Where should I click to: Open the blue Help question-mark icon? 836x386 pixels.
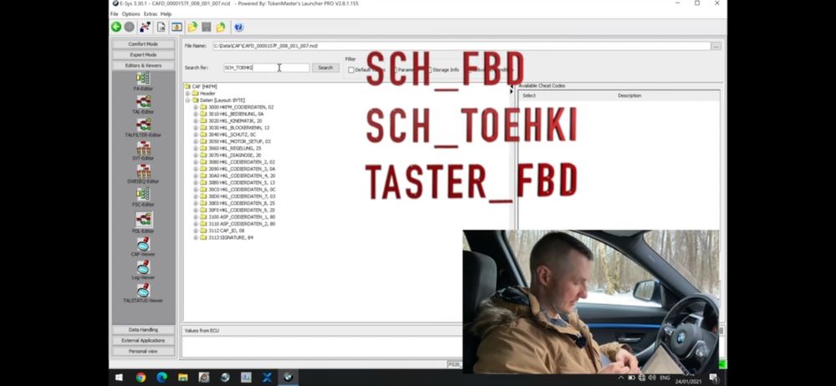coord(238,27)
